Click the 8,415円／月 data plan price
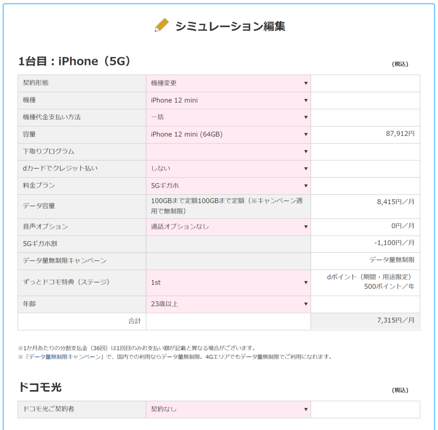The width and height of the screenshot is (438, 430). [x=396, y=202]
